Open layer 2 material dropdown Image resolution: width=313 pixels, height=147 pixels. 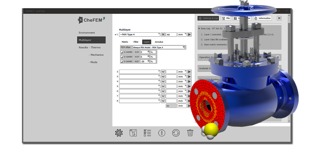[x=140, y=72]
